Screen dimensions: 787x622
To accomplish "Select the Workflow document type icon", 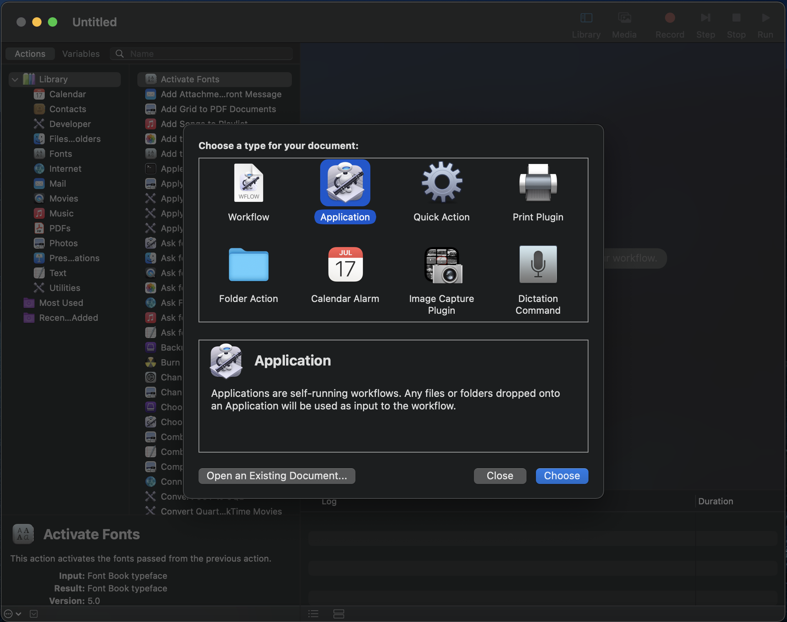I will tap(248, 183).
